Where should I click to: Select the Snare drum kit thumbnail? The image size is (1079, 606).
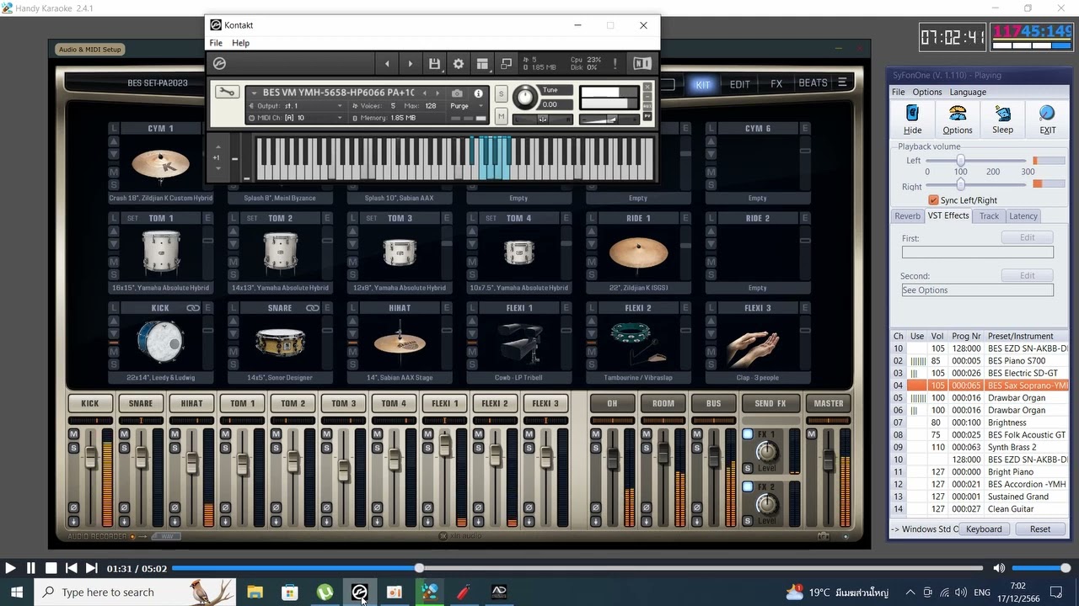pos(280,342)
